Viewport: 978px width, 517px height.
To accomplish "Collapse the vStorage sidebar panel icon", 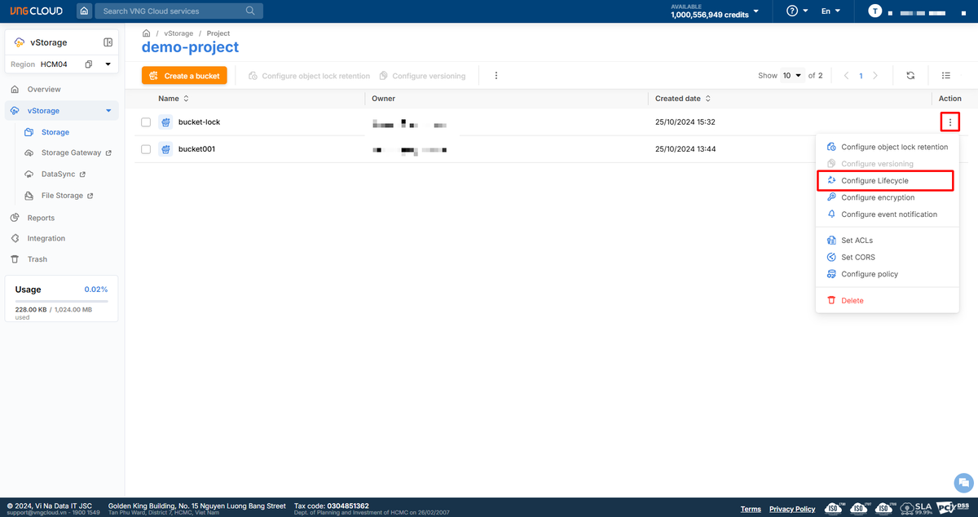I will (108, 42).
